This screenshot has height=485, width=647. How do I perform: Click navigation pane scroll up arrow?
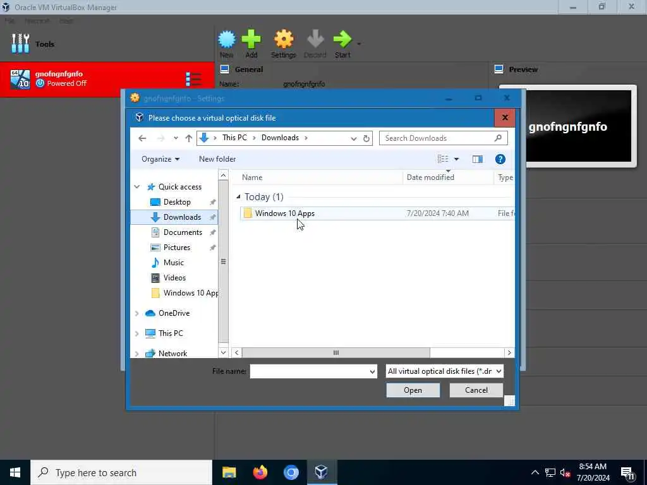pyautogui.click(x=223, y=176)
